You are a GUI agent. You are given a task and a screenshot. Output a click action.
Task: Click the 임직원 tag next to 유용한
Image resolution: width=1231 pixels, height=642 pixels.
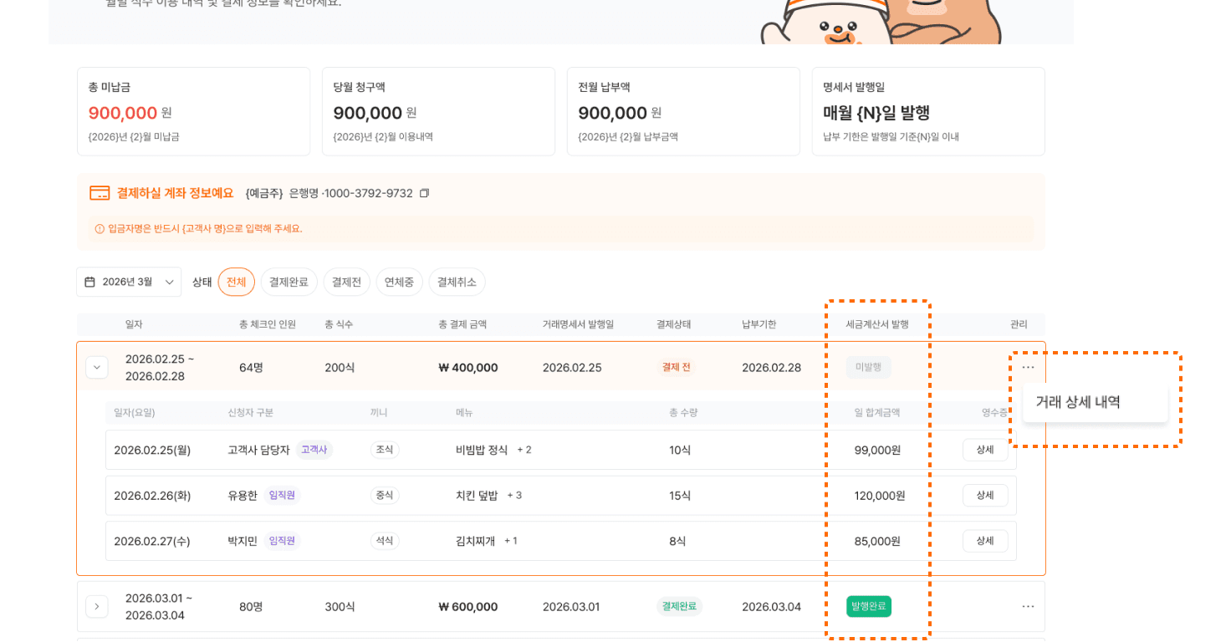(x=282, y=495)
